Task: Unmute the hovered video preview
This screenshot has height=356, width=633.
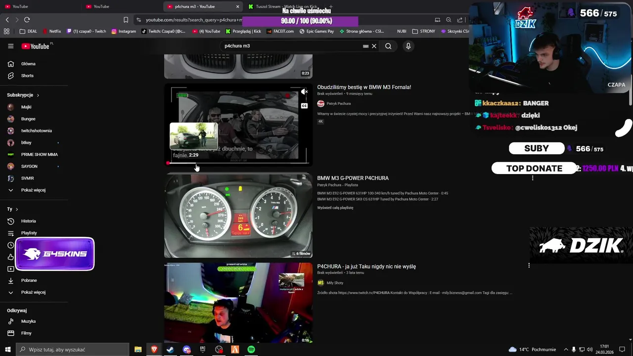Action: click(304, 92)
